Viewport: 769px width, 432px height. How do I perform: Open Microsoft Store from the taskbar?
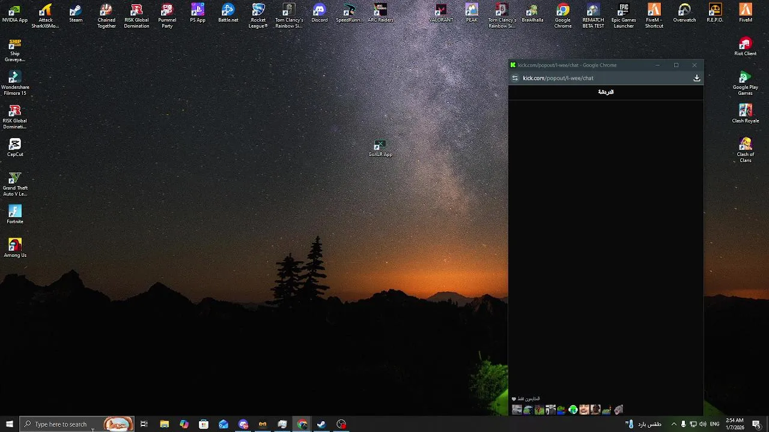point(204,424)
